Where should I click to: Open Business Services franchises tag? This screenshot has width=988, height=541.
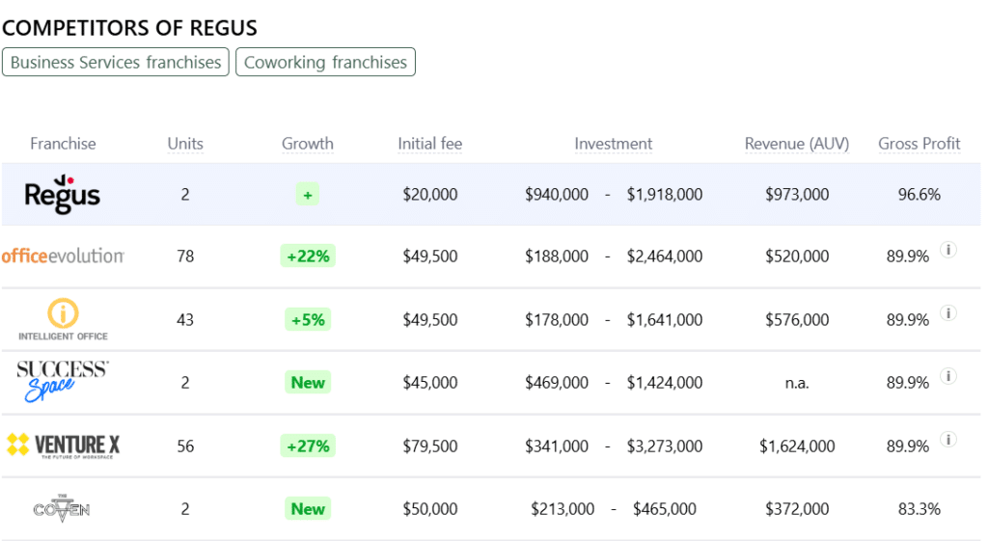[x=116, y=63]
